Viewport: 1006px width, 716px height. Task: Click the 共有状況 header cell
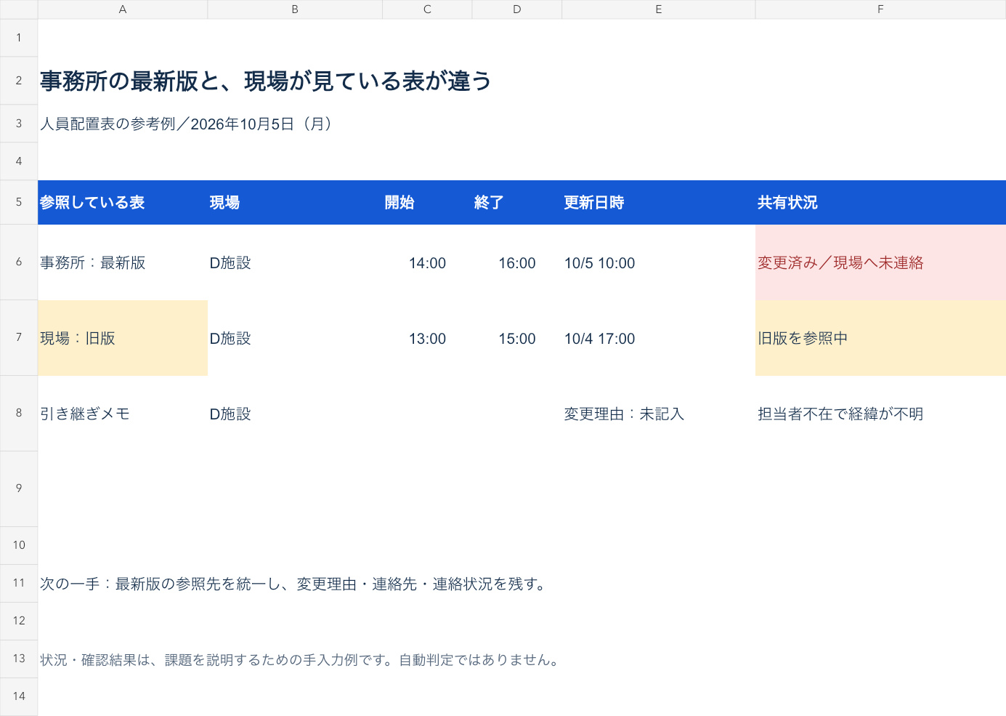coord(880,202)
